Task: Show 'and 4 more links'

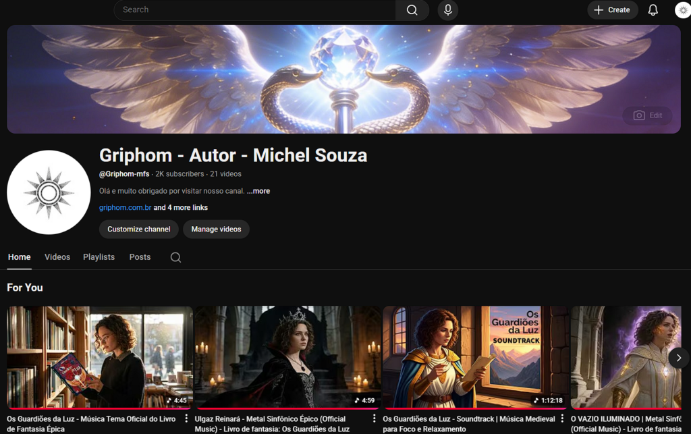Action: click(x=181, y=207)
